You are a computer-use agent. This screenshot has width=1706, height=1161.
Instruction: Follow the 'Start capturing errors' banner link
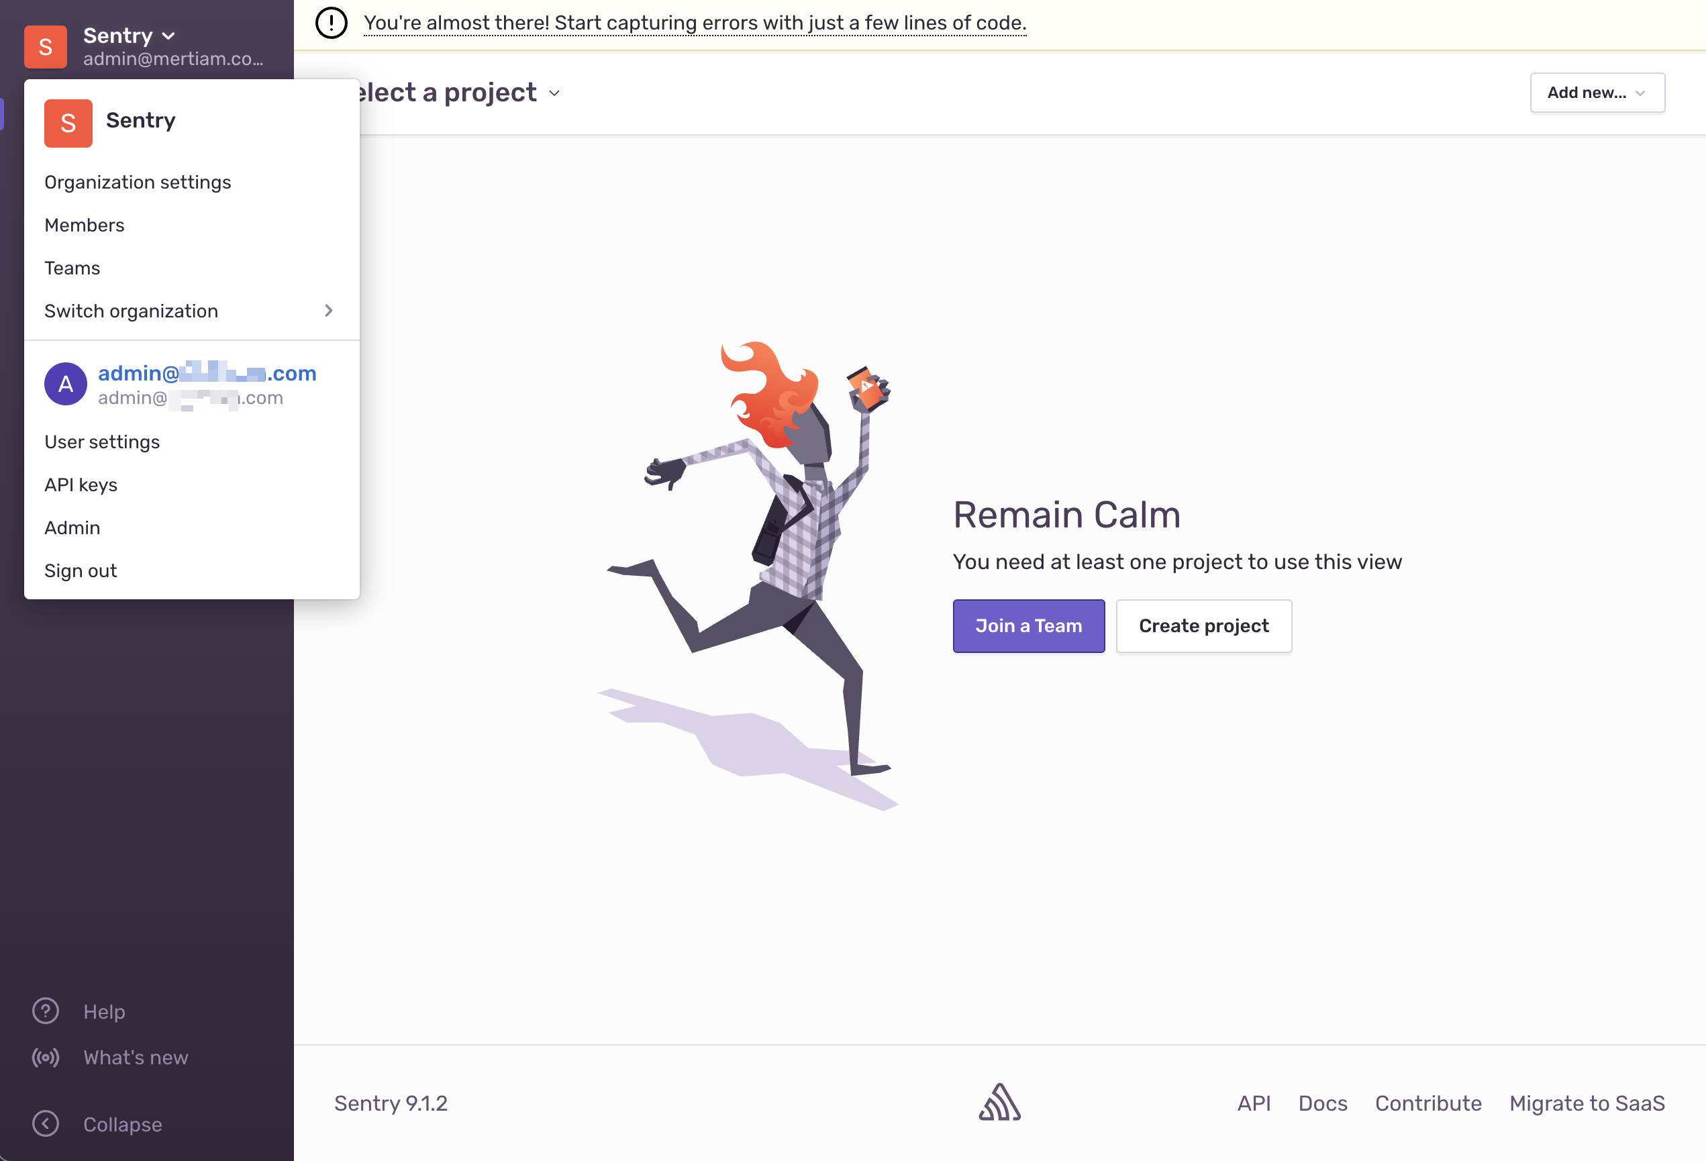[695, 23]
